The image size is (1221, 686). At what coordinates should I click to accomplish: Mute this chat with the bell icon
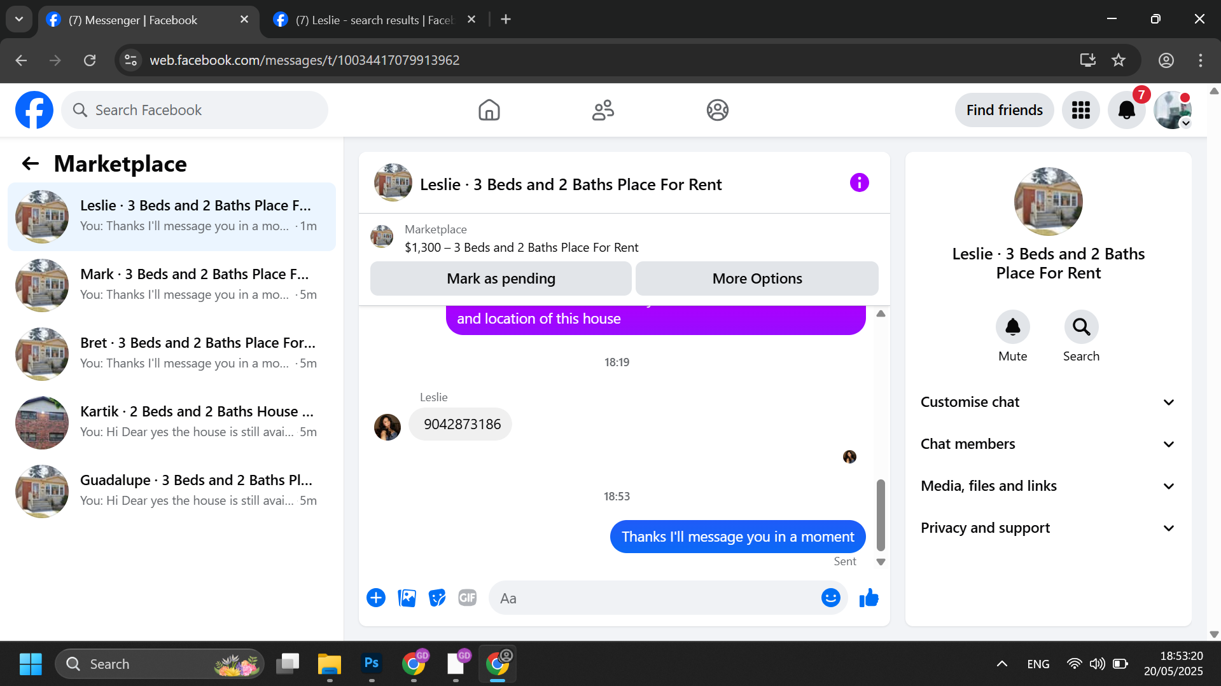tap(1012, 327)
